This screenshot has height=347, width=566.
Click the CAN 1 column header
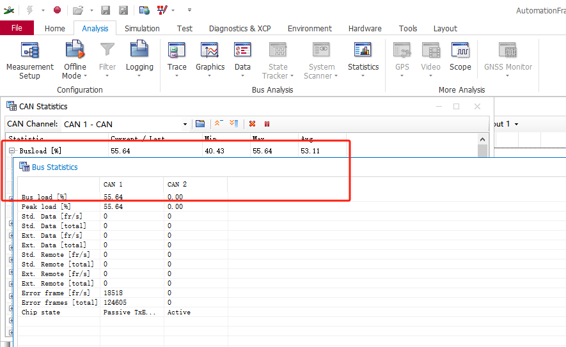(131, 184)
